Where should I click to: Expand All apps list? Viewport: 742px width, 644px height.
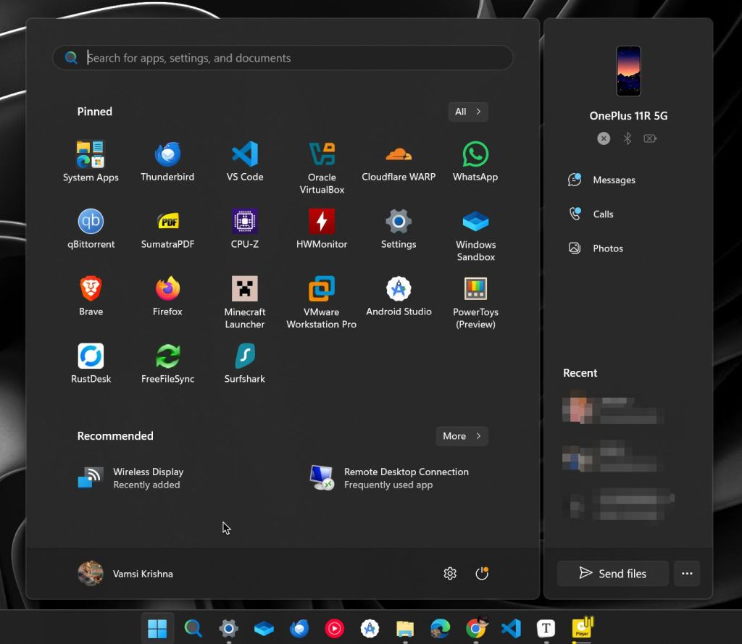467,112
